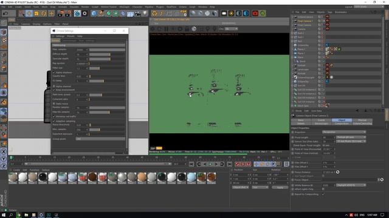
Task: Open the Create menu in Material Manager
Action: point(16,170)
